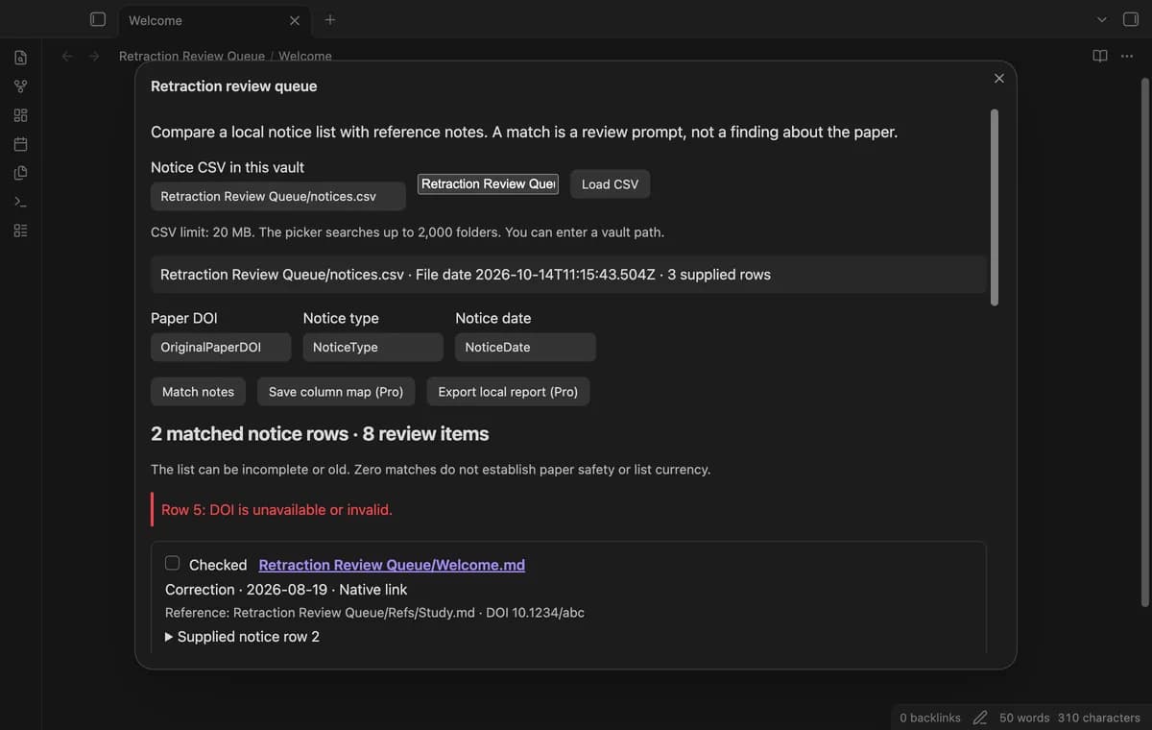
Task: Navigate forward with right arrow
Action: [94, 56]
